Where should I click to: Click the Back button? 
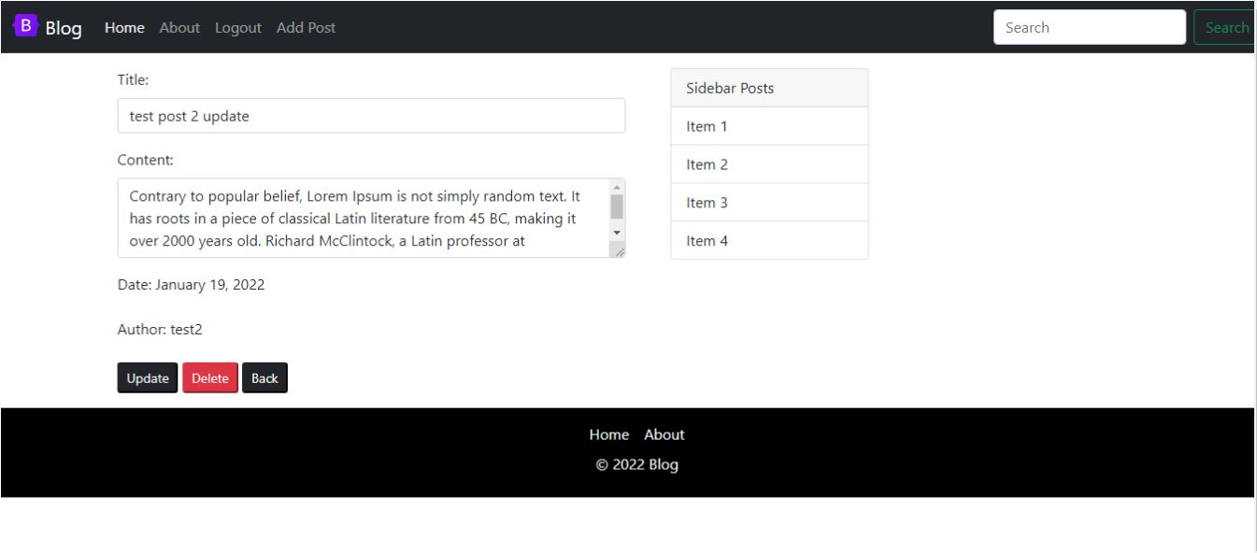pos(264,378)
